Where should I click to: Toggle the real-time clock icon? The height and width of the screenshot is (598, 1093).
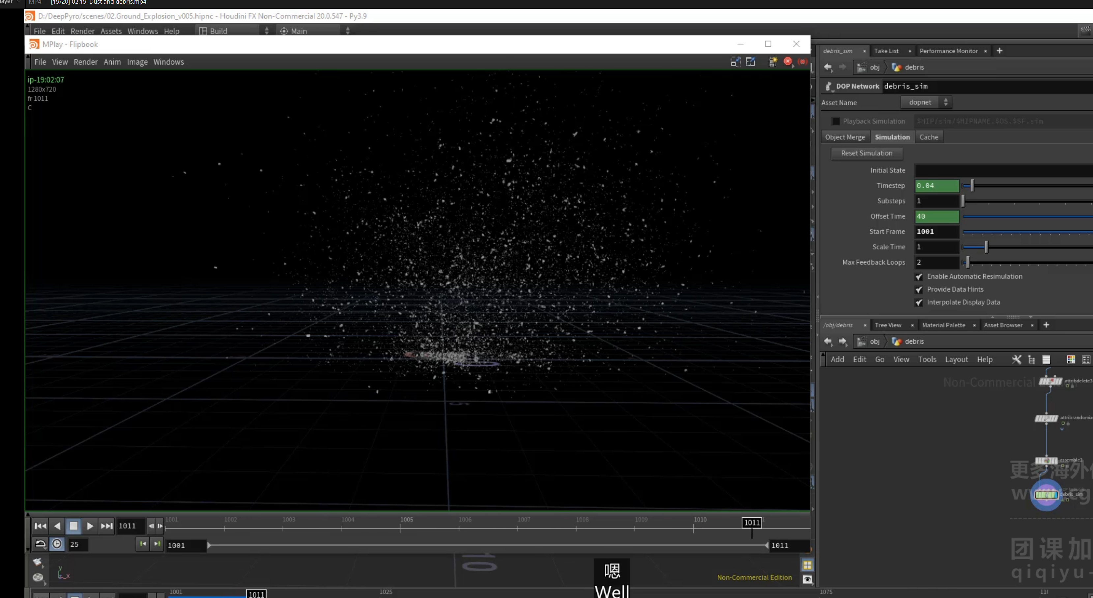(57, 544)
